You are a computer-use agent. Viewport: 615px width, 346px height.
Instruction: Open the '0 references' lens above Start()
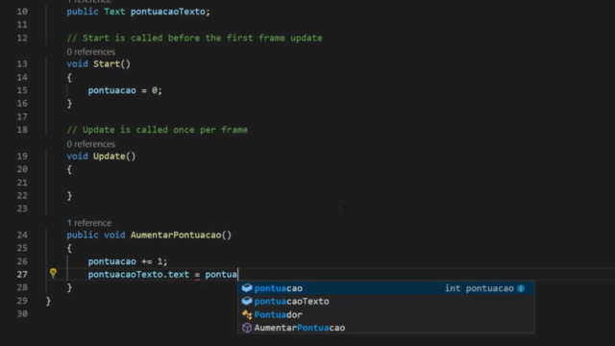coord(91,52)
